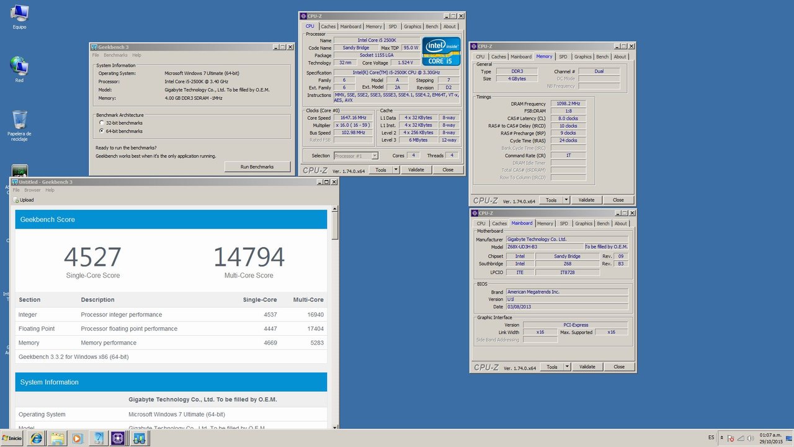Open Browser menu in Untitled Geekbench window
Image resolution: width=794 pixels, height=447 pixels.
[32, 190]
